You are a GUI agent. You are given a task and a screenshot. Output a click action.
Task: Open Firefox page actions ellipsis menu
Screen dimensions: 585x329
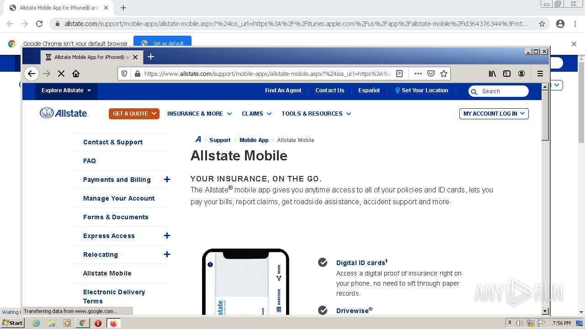point(418,74)
